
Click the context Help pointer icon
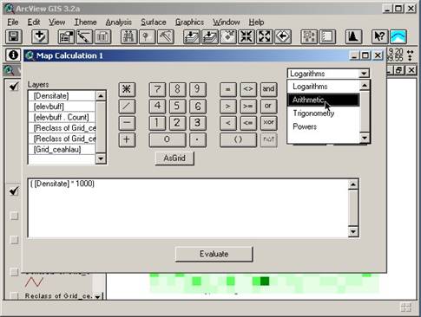(379, 36)
